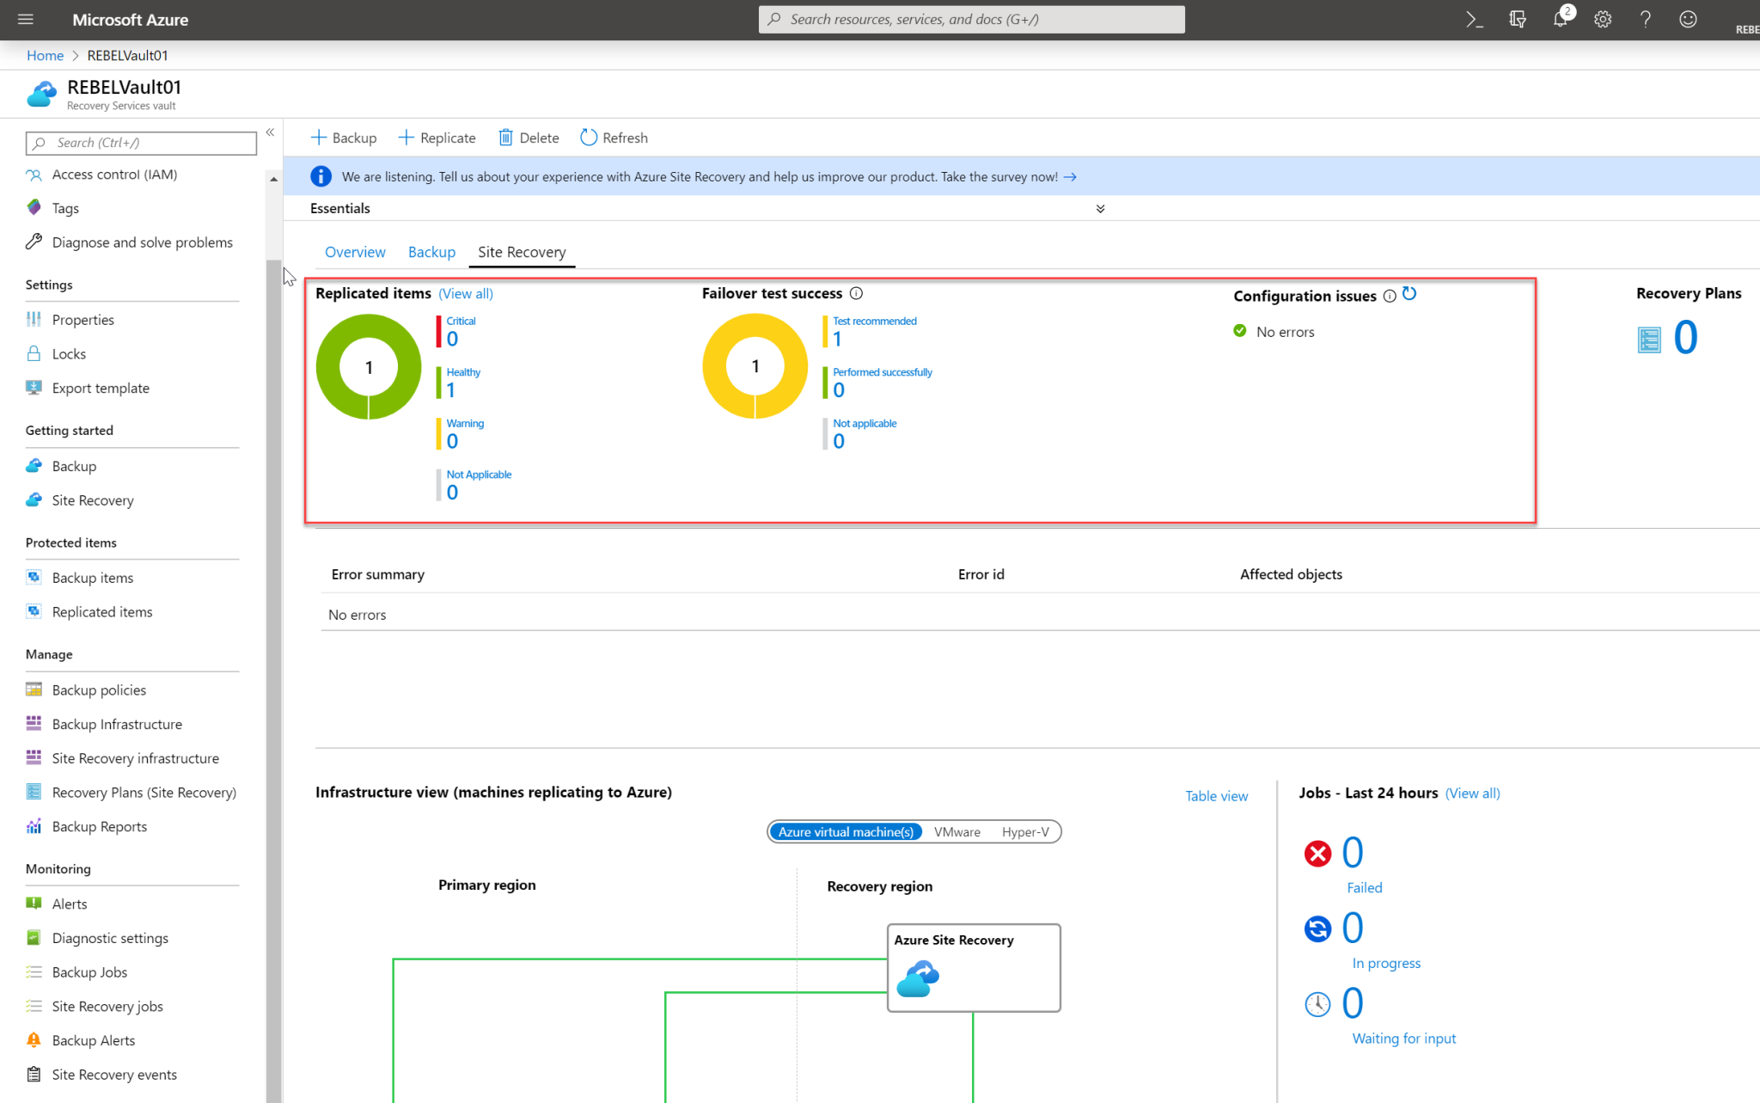Click the resources search field
Screen dimensions: 1760x1103
click(971, 19)
